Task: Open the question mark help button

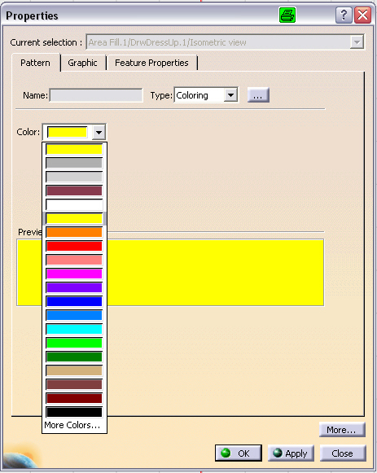Action: coord(344,15)
